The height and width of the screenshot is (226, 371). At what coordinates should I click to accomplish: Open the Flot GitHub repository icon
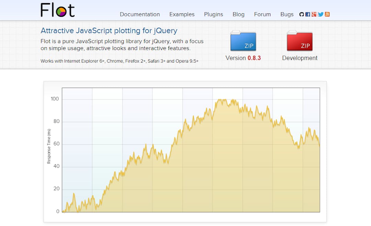tap(302, 14)
